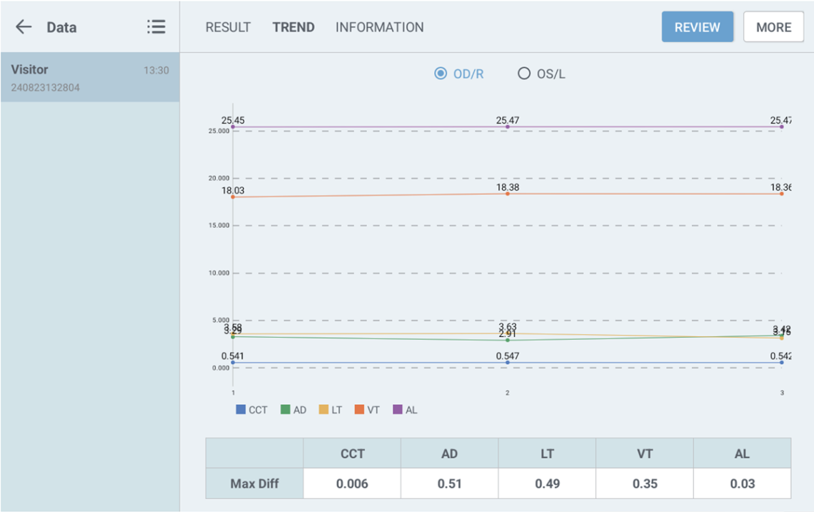Toggle the VT orange legend swatch
Viewport: 814px width, 512px height.
click(359, 410)
